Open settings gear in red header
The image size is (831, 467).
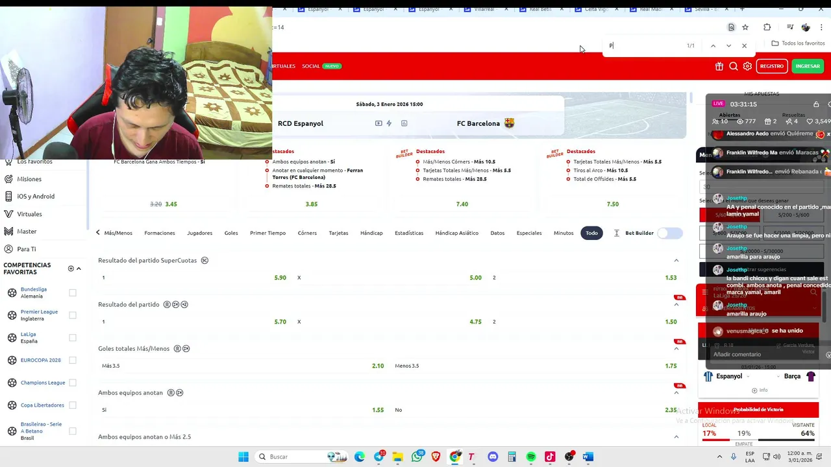(x=747, y=66)
